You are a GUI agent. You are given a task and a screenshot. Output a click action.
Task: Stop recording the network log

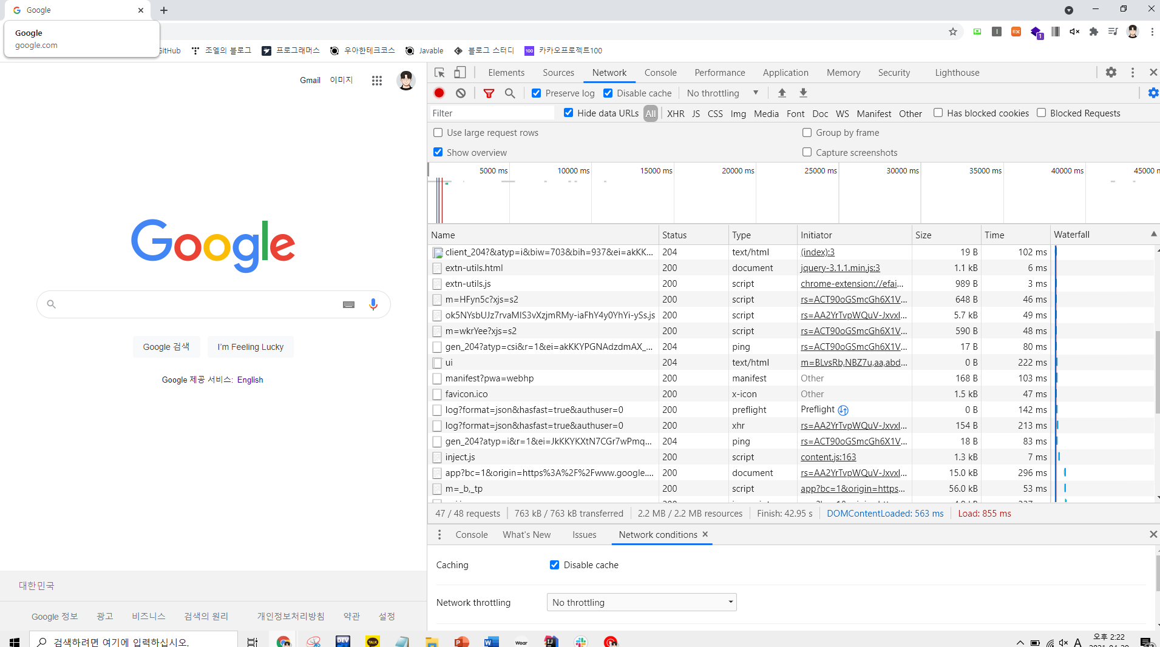point(438,93)
